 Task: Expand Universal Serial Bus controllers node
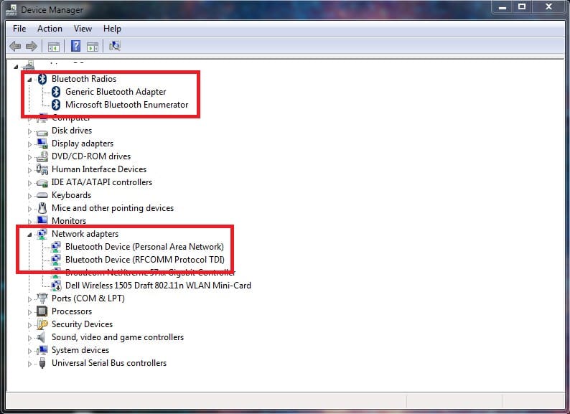29,364
